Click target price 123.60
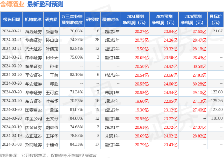 coord(217,92)
